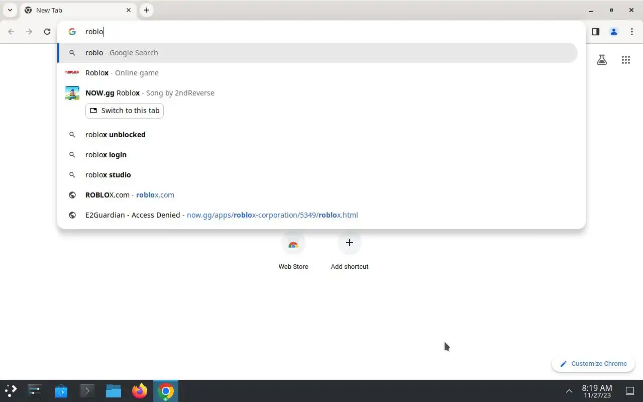Click globe icon beside ROBLOX.com suggestion
The height and width of the screenshot is (402, 643).
pyautogui.click(x=72, y=195)
